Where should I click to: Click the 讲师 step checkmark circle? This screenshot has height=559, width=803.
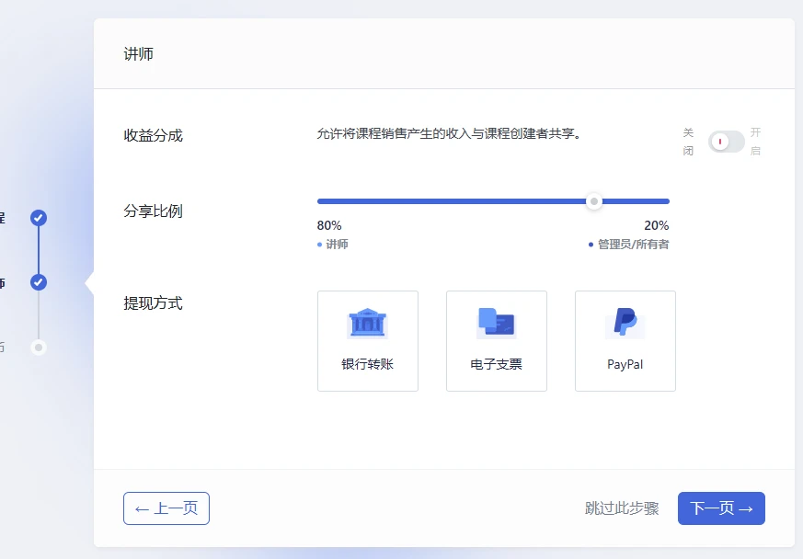point(38,283)
